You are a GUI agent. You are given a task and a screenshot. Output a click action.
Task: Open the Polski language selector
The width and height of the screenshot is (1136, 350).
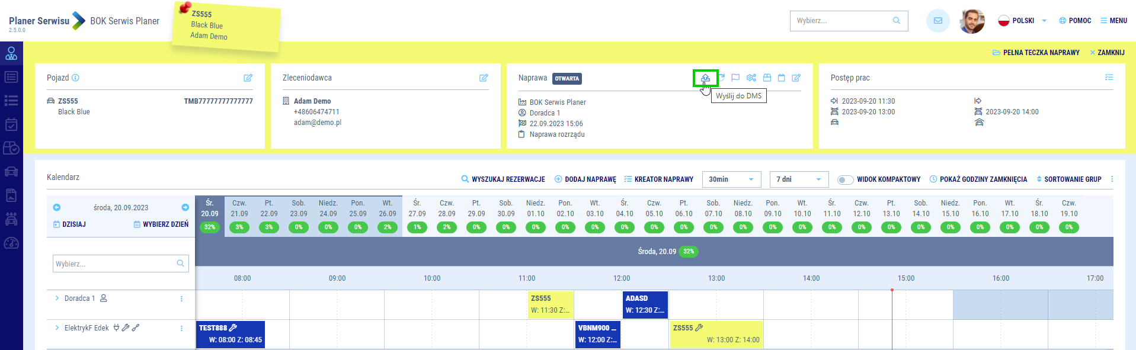pyautogui.click(x=1022, y=21)
